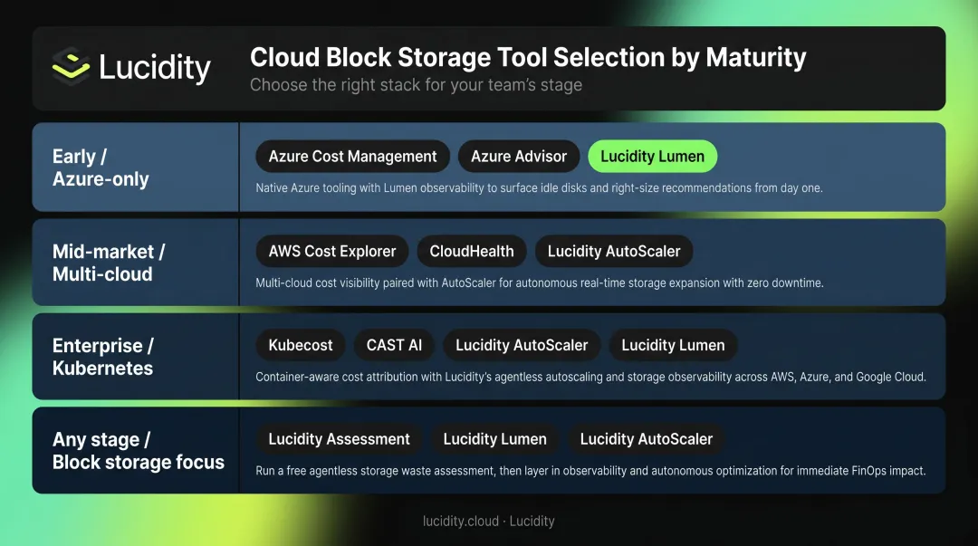Click the Native Azure tooling description text
Viewport: 978px width, 546px height.
click(539, 187)
